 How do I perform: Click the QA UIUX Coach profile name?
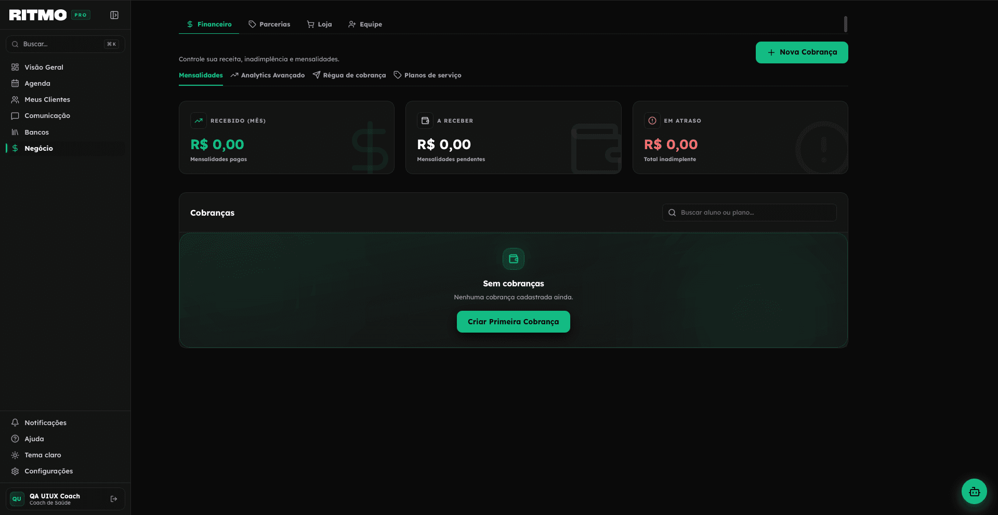pos(55,496)
